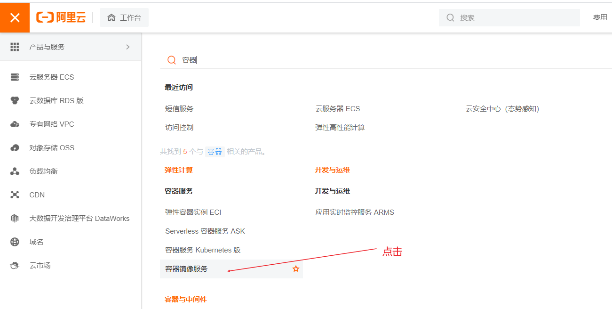This screenshot has width=612, height=309.
Task: Open 容器镜像服务
Action: pyautogui.click(x=186, y=268)
